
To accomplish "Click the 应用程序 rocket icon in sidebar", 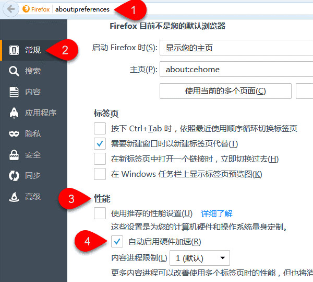I will click(x=14, y=113).
